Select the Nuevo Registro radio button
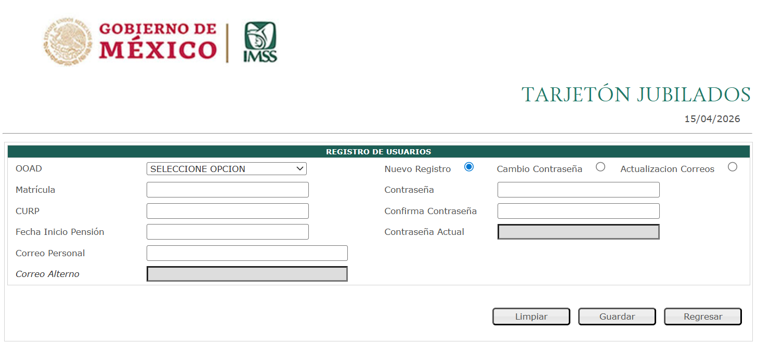The height and width of the screenshot is (356, 757). click(469, 167)
